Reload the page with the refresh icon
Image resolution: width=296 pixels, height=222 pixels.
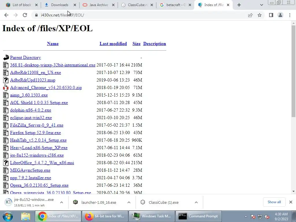pyautogui.click(x=25, y=15)
